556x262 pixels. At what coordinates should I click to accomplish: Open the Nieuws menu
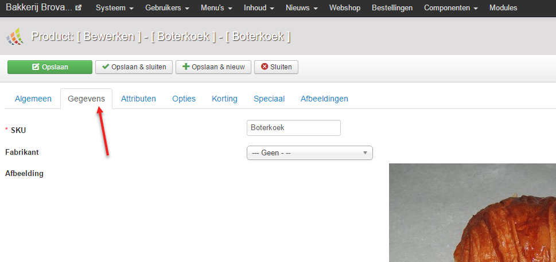pyautogui.click(x=301, y=8)
